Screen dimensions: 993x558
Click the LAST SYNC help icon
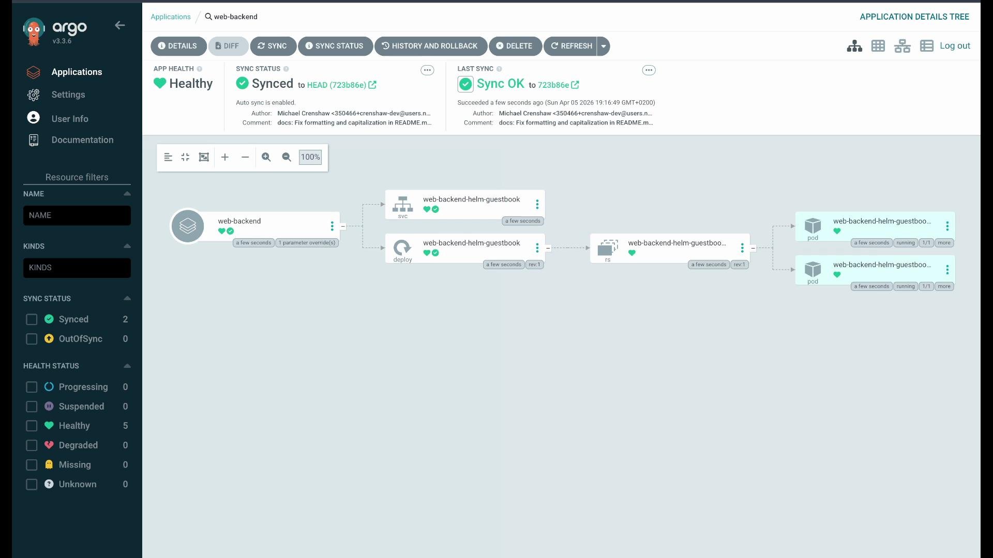click(x=499, y=69)
